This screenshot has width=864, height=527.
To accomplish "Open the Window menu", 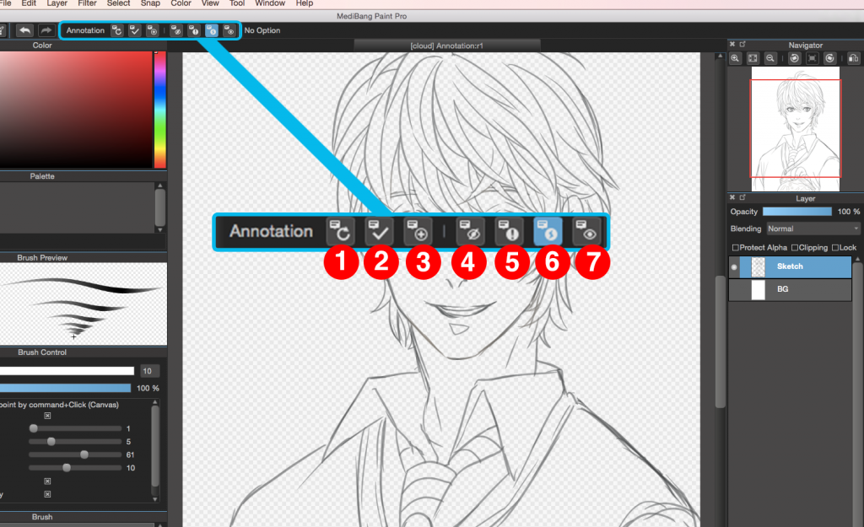I will pos(270,3).
